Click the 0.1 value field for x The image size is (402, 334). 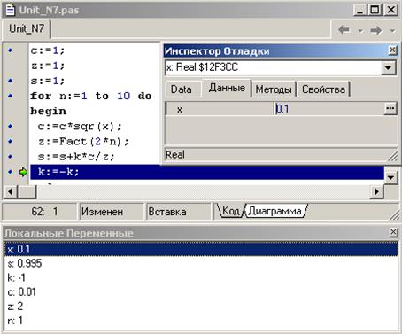tap(329, 109)
